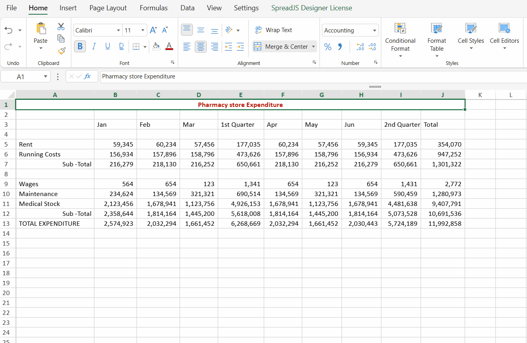
Task: Cut selection with the scissors icon
Action: click(61, 27)
